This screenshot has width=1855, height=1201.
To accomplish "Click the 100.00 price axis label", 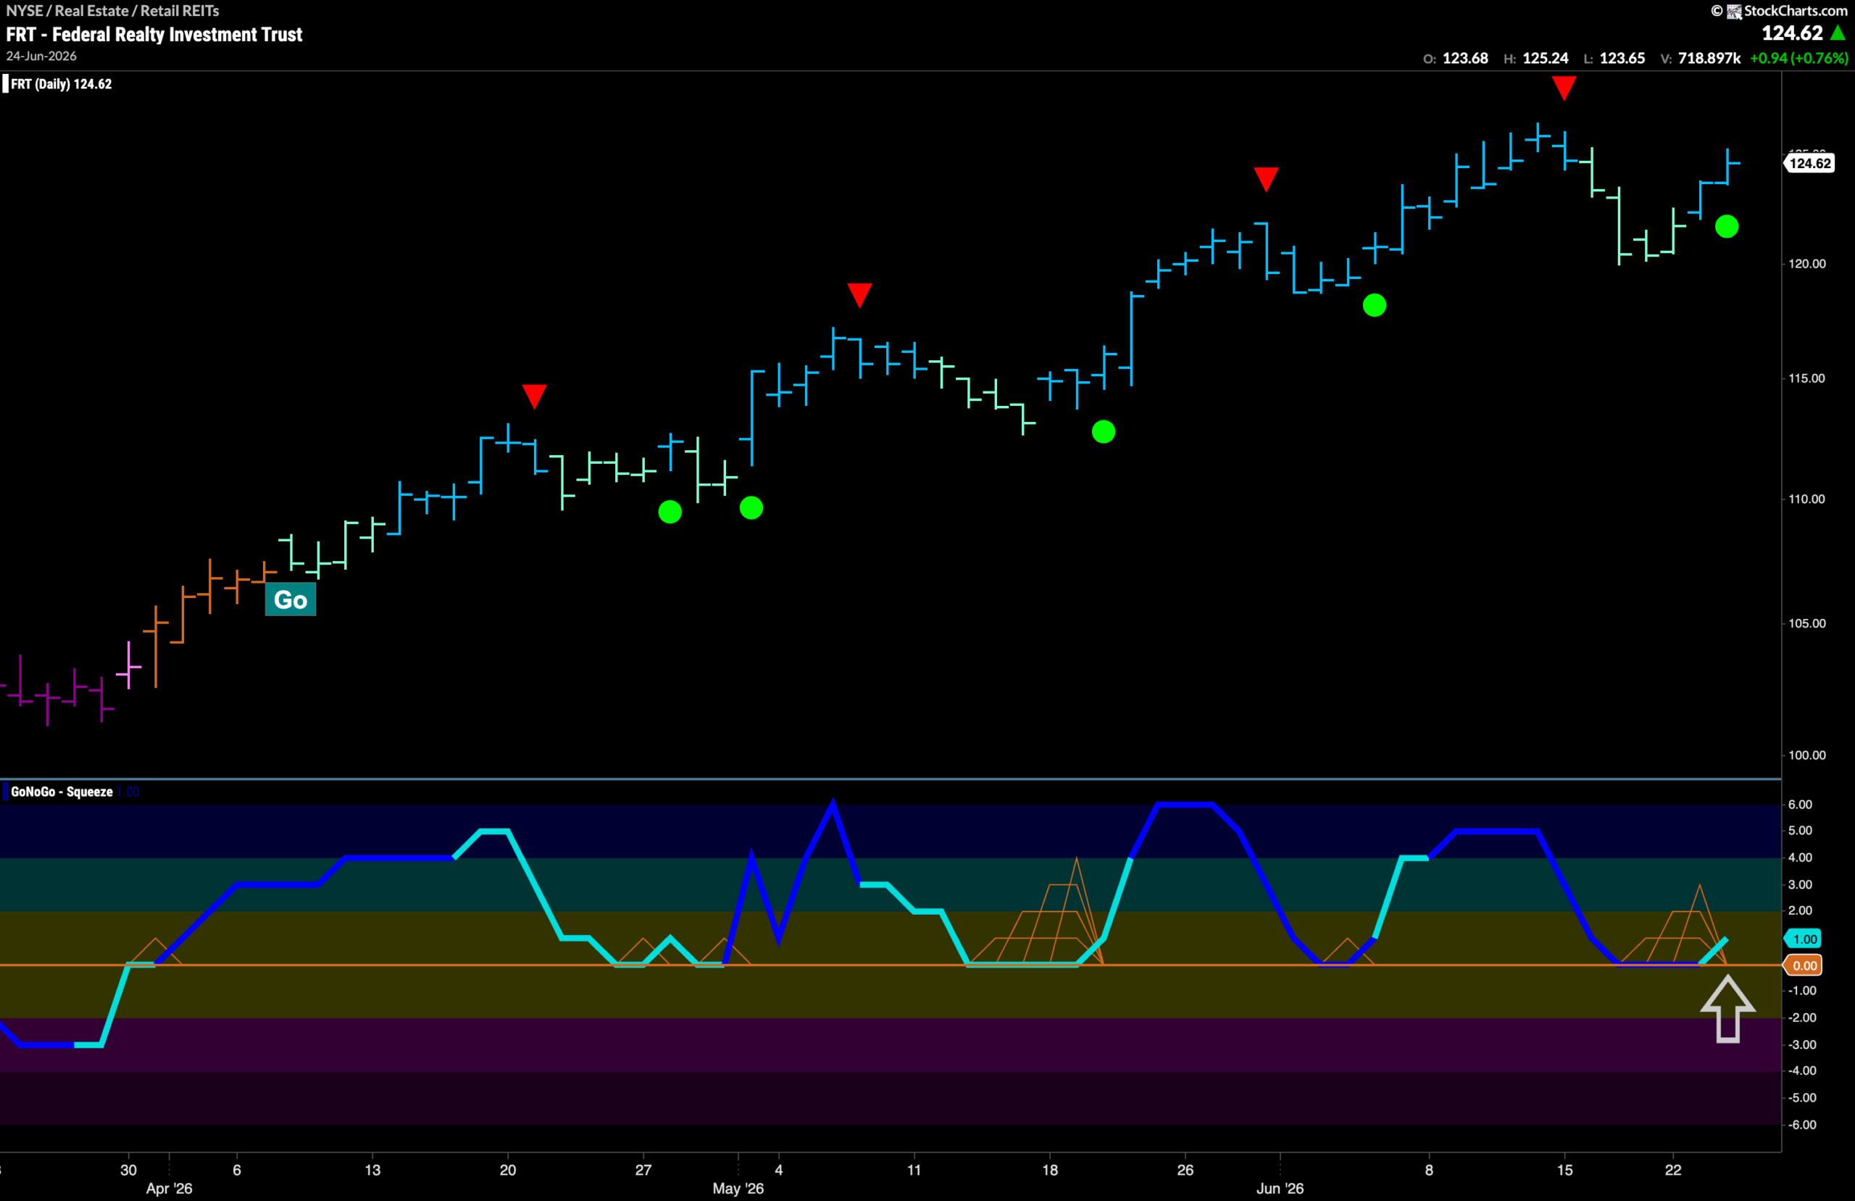I will [1806, 755].
